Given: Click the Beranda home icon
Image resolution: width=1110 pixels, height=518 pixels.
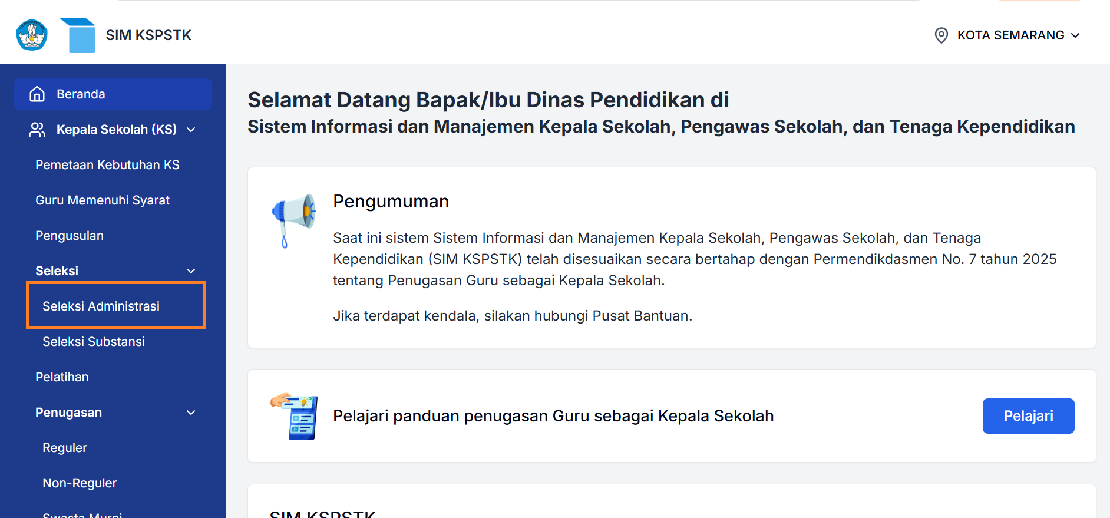Looking at the screenshot, I should [37, 94].
